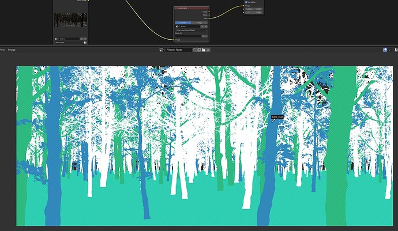This screenshot has width=398, height=231.
Task: Click Cryptomatte Image output socket
Action: pyautogui.click(x=209, y=12)
